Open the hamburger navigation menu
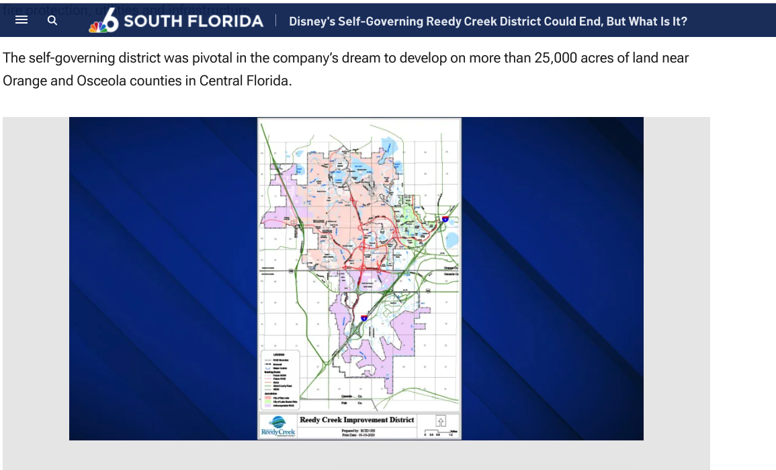This screenshot has height=470, width=776. click(21, 20)
